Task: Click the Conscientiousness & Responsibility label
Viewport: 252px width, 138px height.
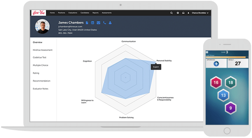Action: coord(165,99)
